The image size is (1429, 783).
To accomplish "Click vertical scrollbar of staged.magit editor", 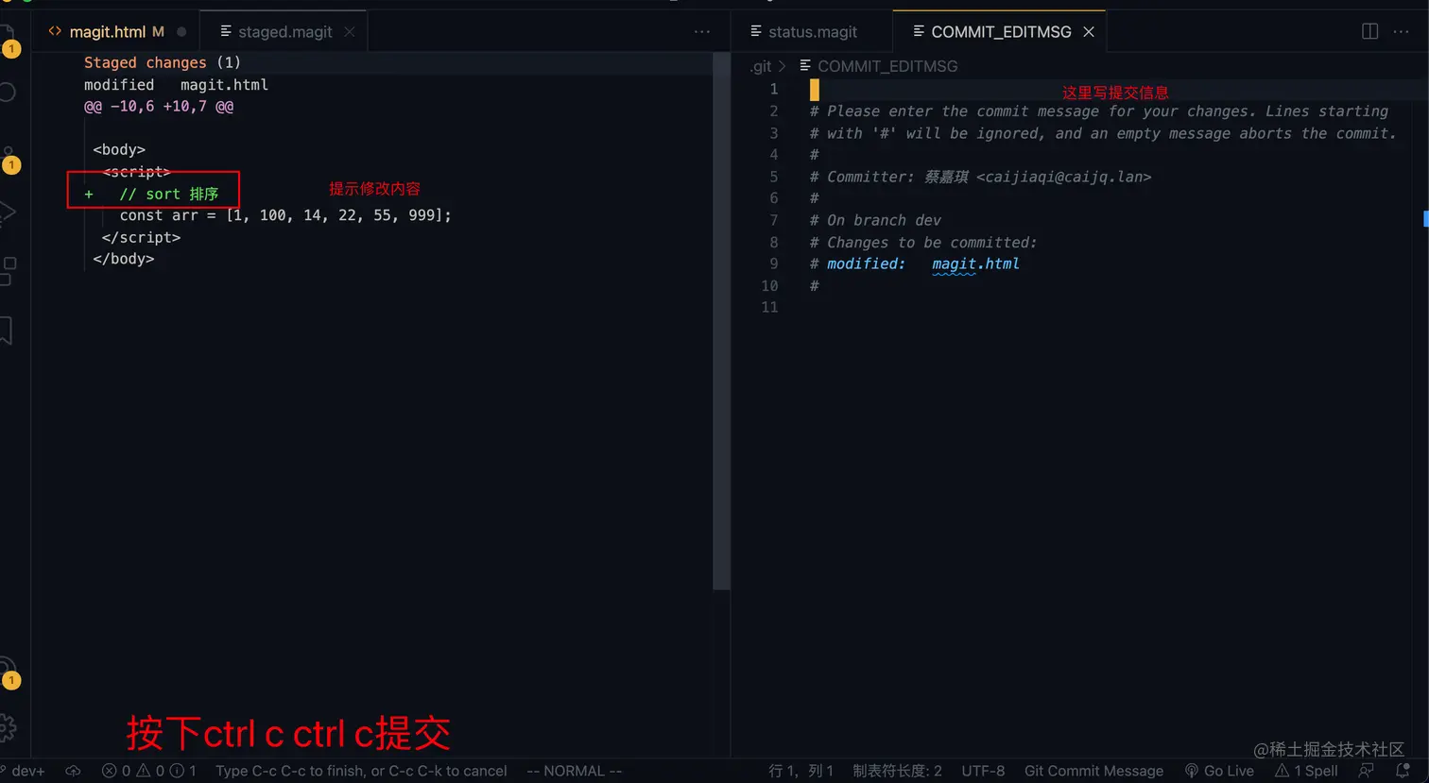I will (721, 321).
